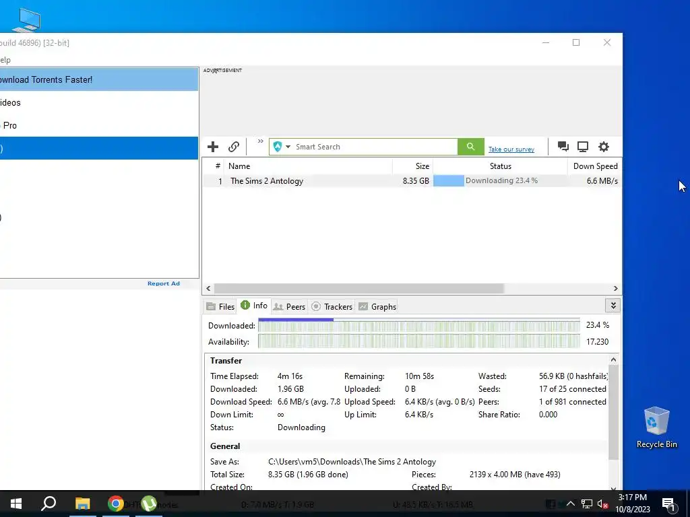
Task: Click the horizontal scrollbar left arrow
Action: tap(209, 288)
